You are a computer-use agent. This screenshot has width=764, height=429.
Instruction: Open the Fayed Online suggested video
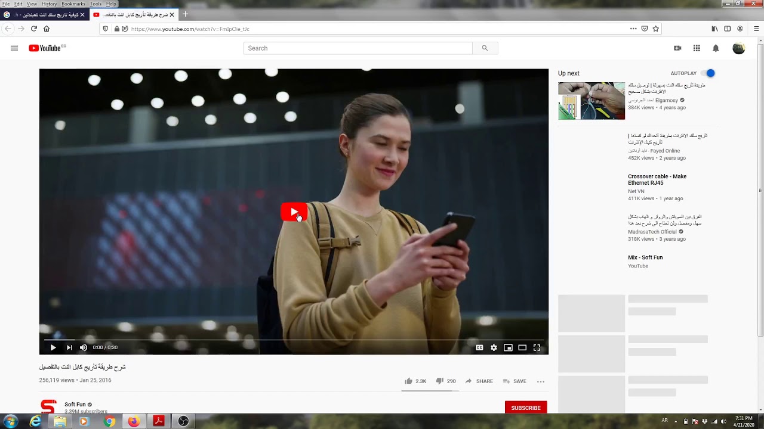pos(667,139)
